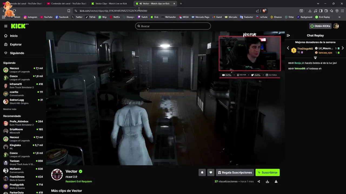
Task: Click the Brave Shields lion icon
Action: [x=264, y=11]
